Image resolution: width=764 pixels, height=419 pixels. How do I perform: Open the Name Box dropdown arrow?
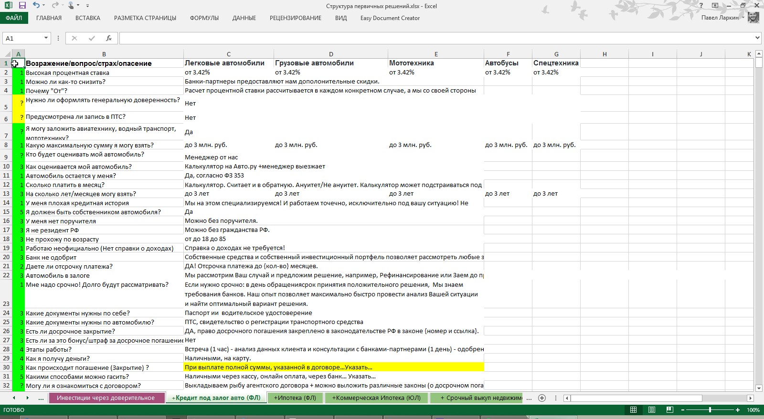pyautogui.click(x=46, y=38)
